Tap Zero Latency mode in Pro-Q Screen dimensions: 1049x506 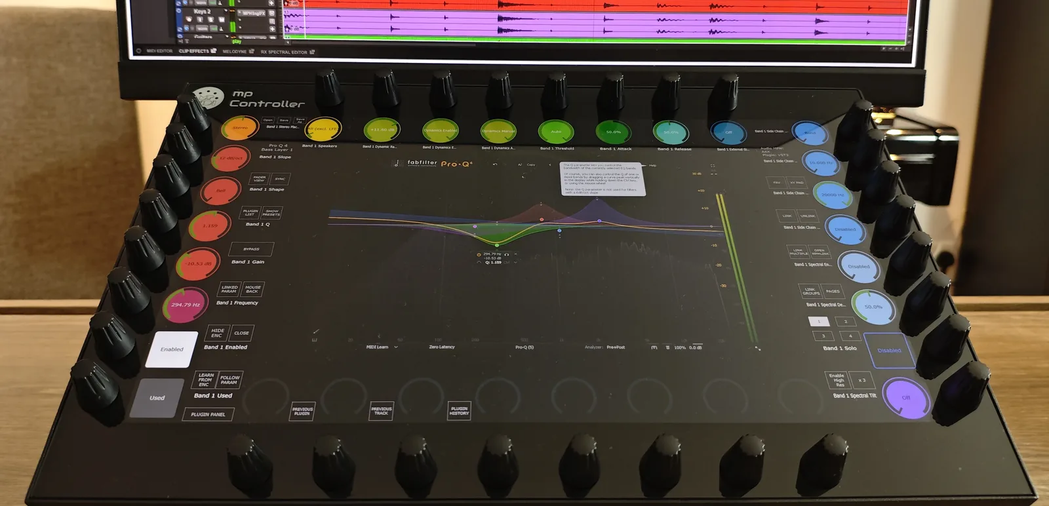coord(442,347)
